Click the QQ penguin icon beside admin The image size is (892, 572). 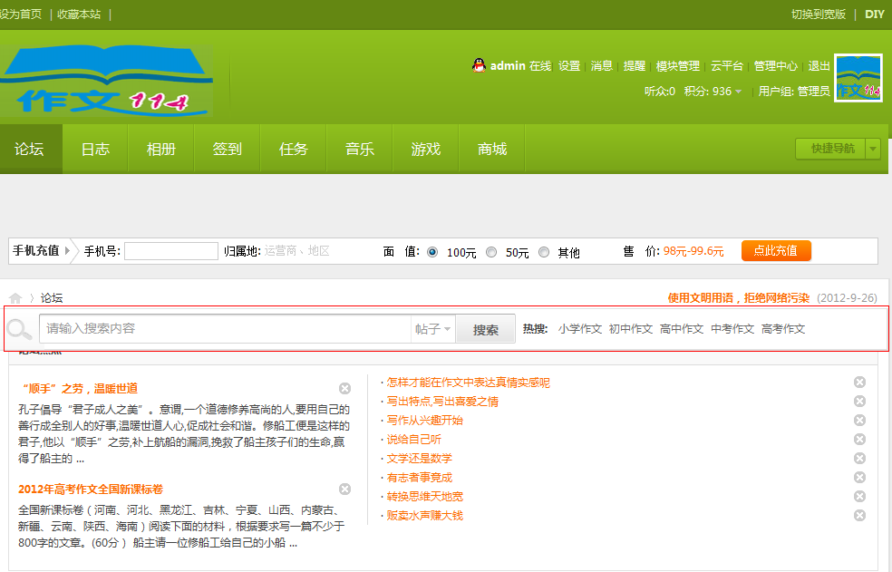[x=479, y=65]
